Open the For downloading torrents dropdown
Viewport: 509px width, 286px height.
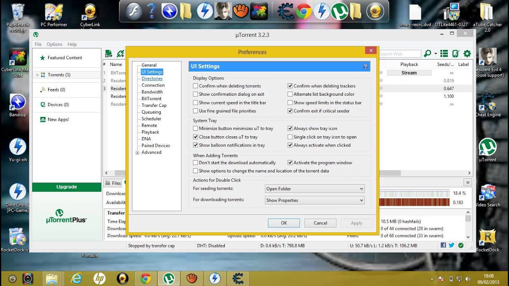pos(315,200)
